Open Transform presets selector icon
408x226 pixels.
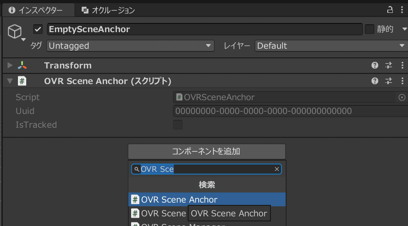[389, 65]
